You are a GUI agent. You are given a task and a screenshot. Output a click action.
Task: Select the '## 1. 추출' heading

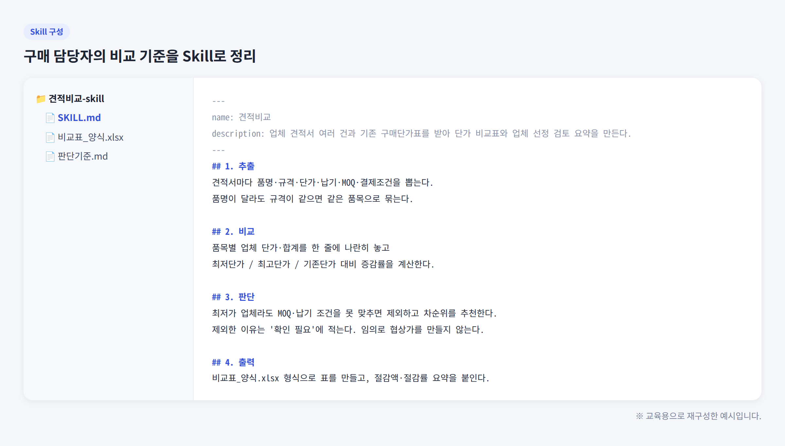(233, 166)
